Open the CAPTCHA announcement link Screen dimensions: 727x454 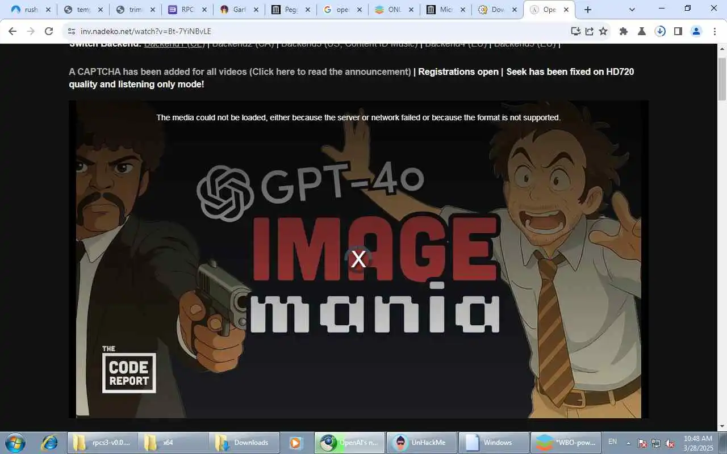click(240, 72)
